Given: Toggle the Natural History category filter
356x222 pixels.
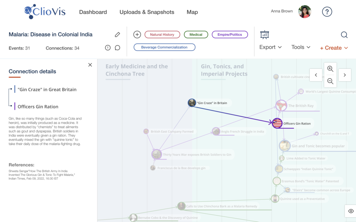Looking at the screenshot, I should point(162,35).
